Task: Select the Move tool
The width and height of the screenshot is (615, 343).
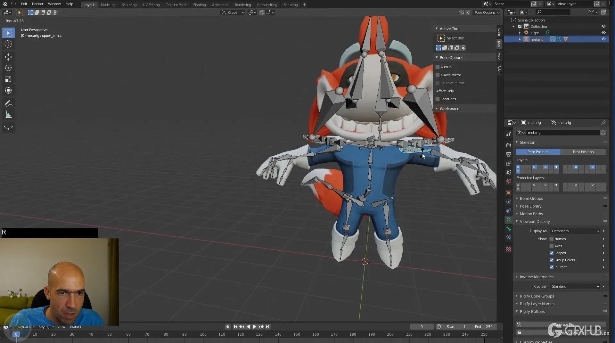Action: click(x=8, y=57)
